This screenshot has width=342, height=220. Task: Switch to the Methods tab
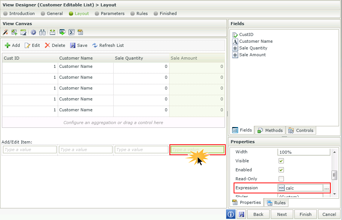click(270, 130)
